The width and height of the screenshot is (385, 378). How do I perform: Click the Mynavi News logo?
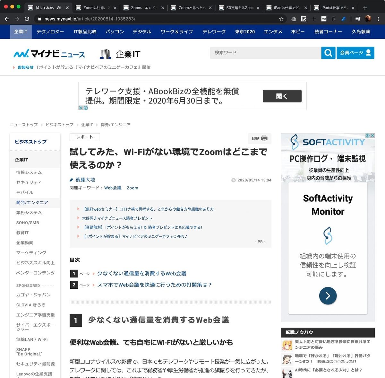(49, 54)
